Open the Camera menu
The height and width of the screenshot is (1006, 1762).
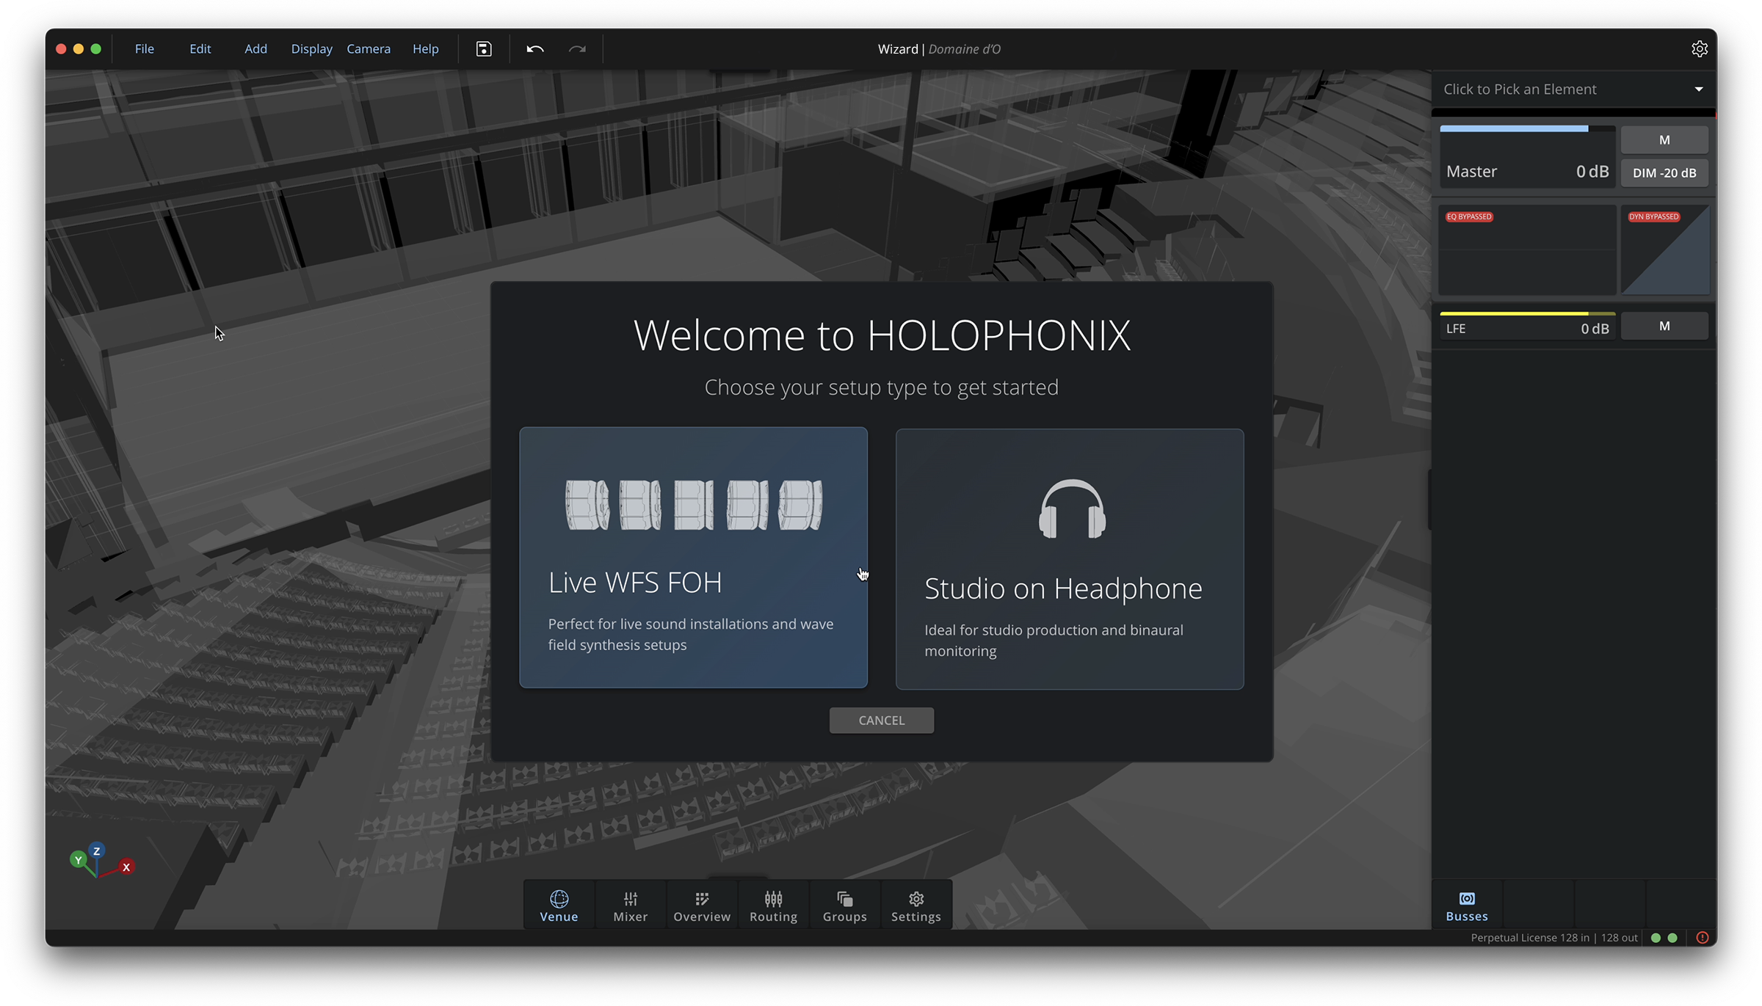point(368,49)
